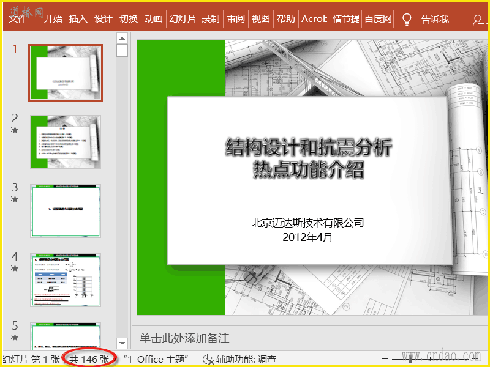The width and height of the screenshot is (490, 367).
Task: Click the theme name 1_Office 主题
Action: point(156,360)
